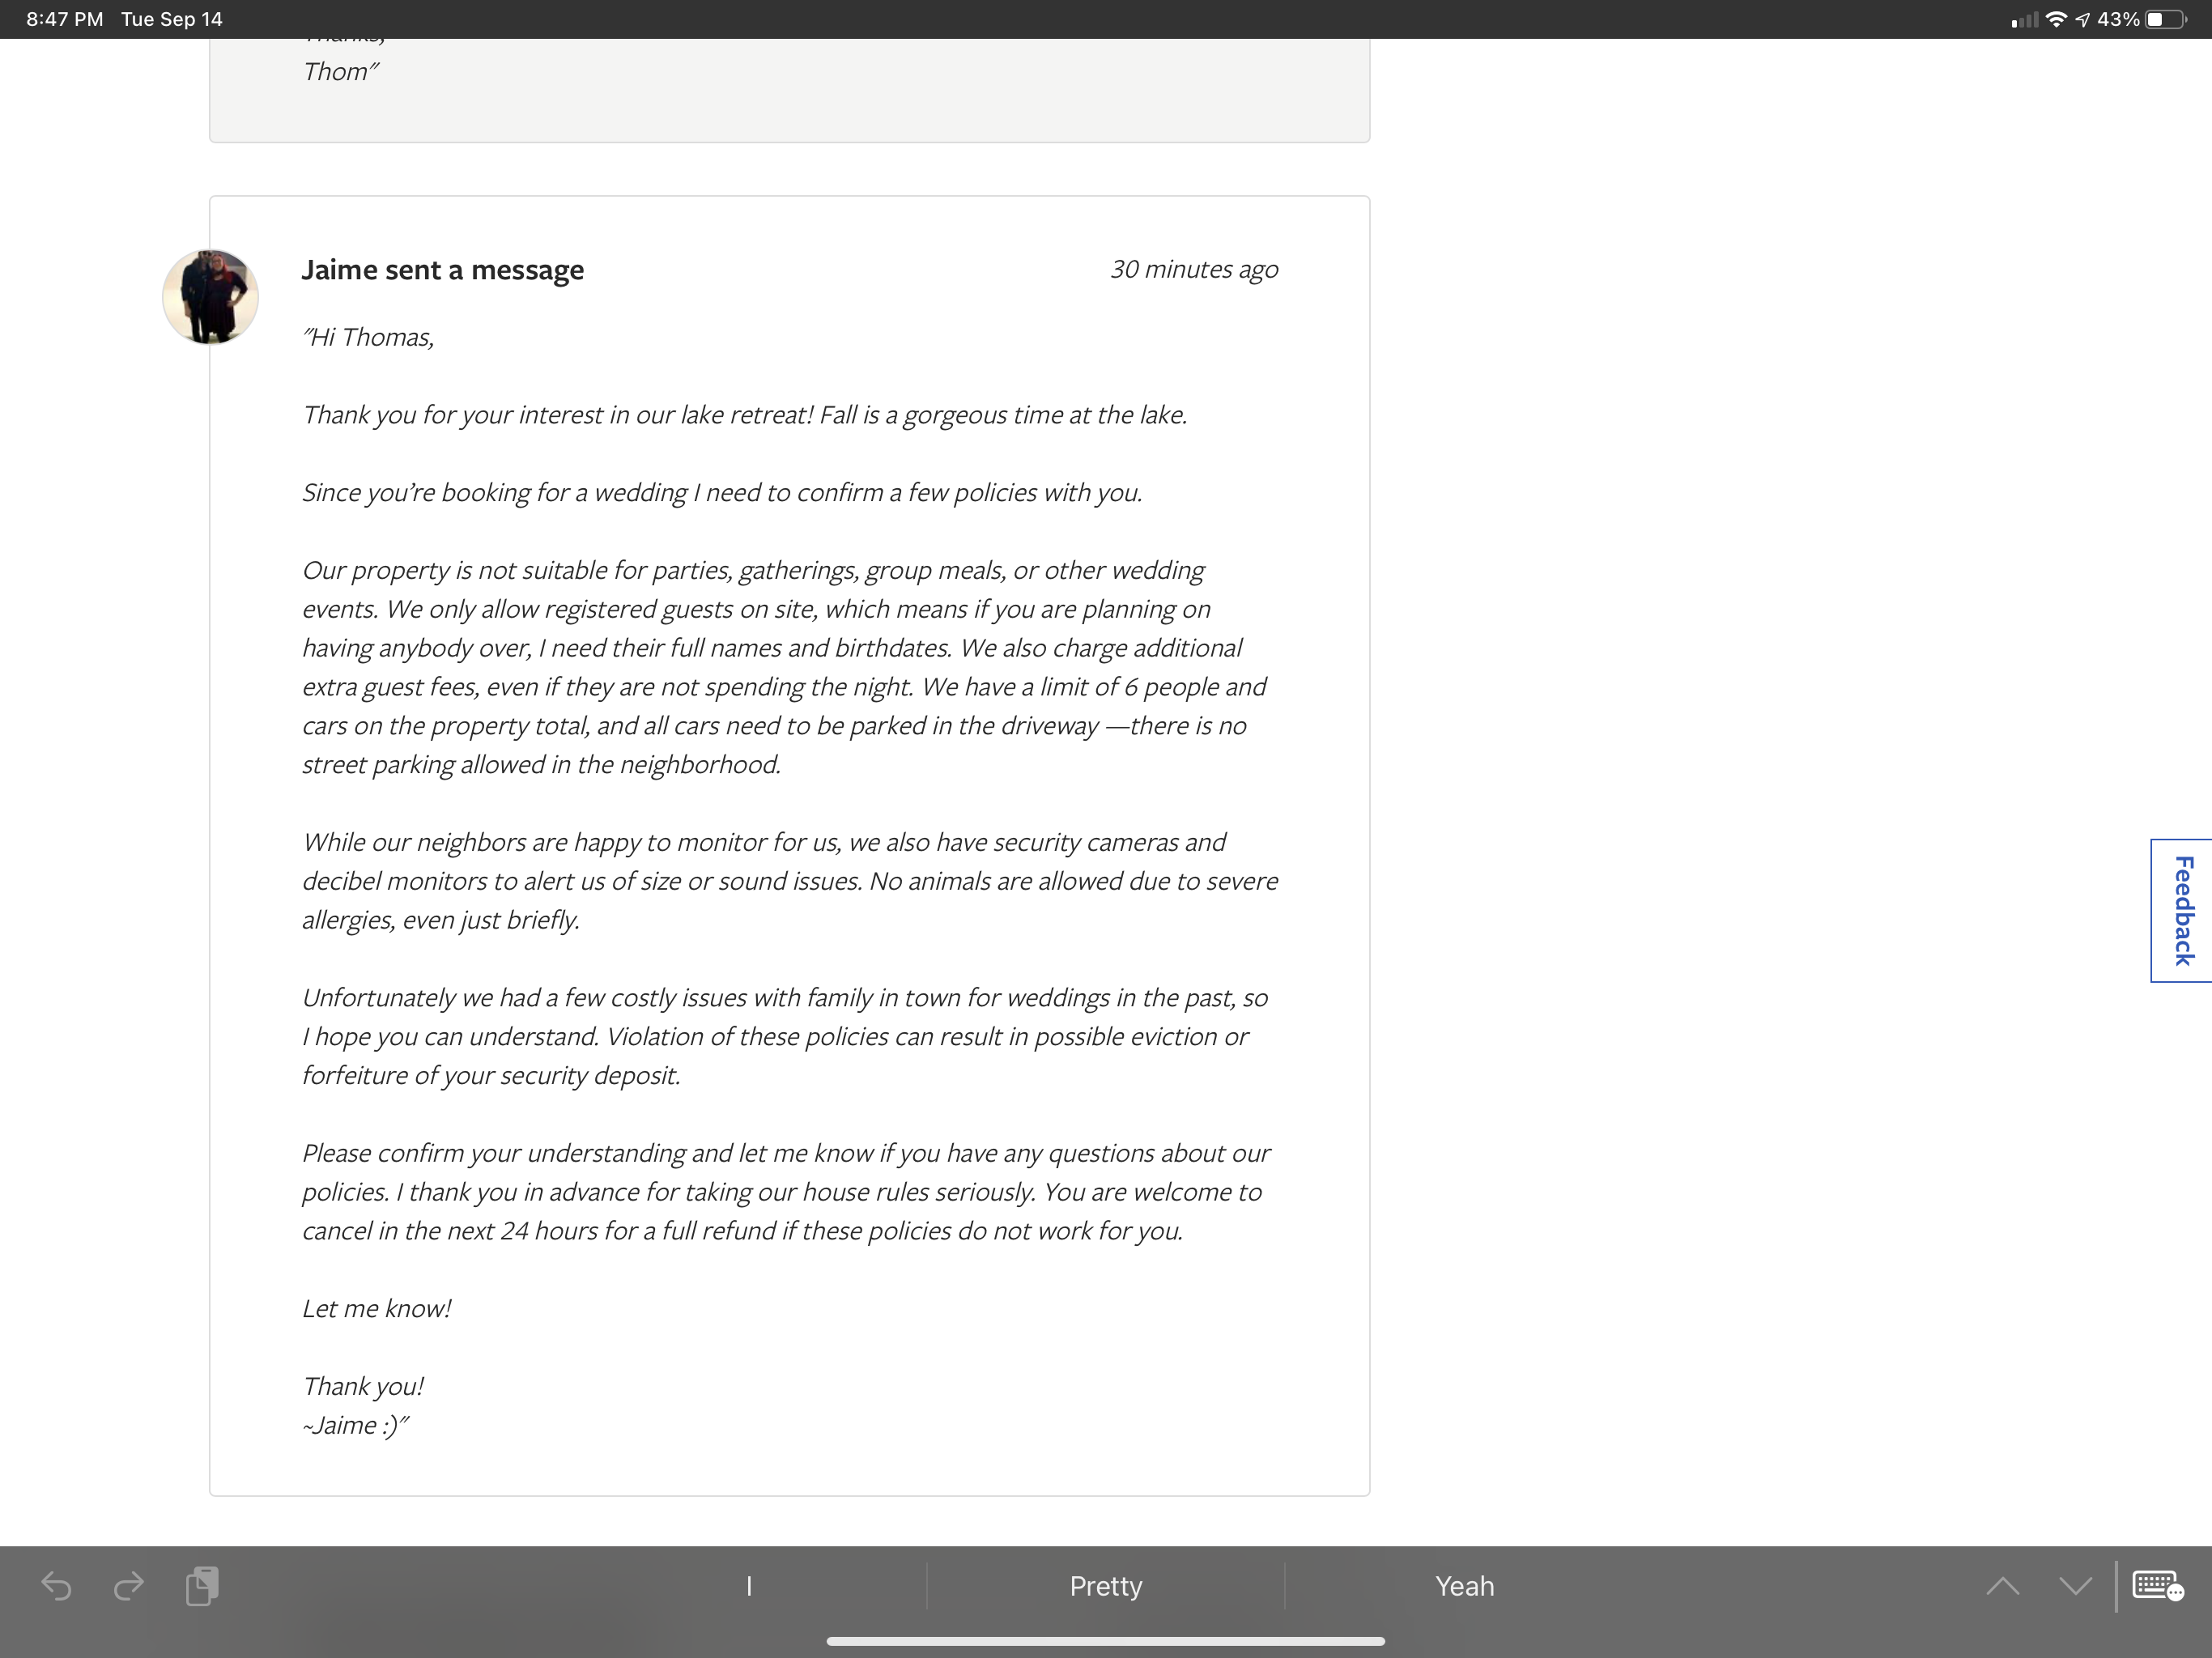
Task: Tap the up chevron to go to previous field
Action: 2003,1586
